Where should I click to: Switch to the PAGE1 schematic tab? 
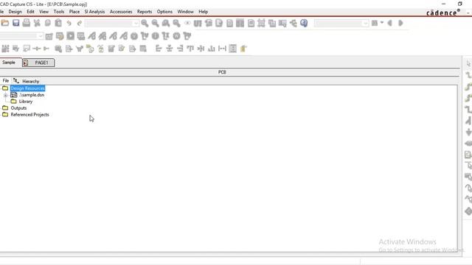pyautogui.click(x=38, y=63)
